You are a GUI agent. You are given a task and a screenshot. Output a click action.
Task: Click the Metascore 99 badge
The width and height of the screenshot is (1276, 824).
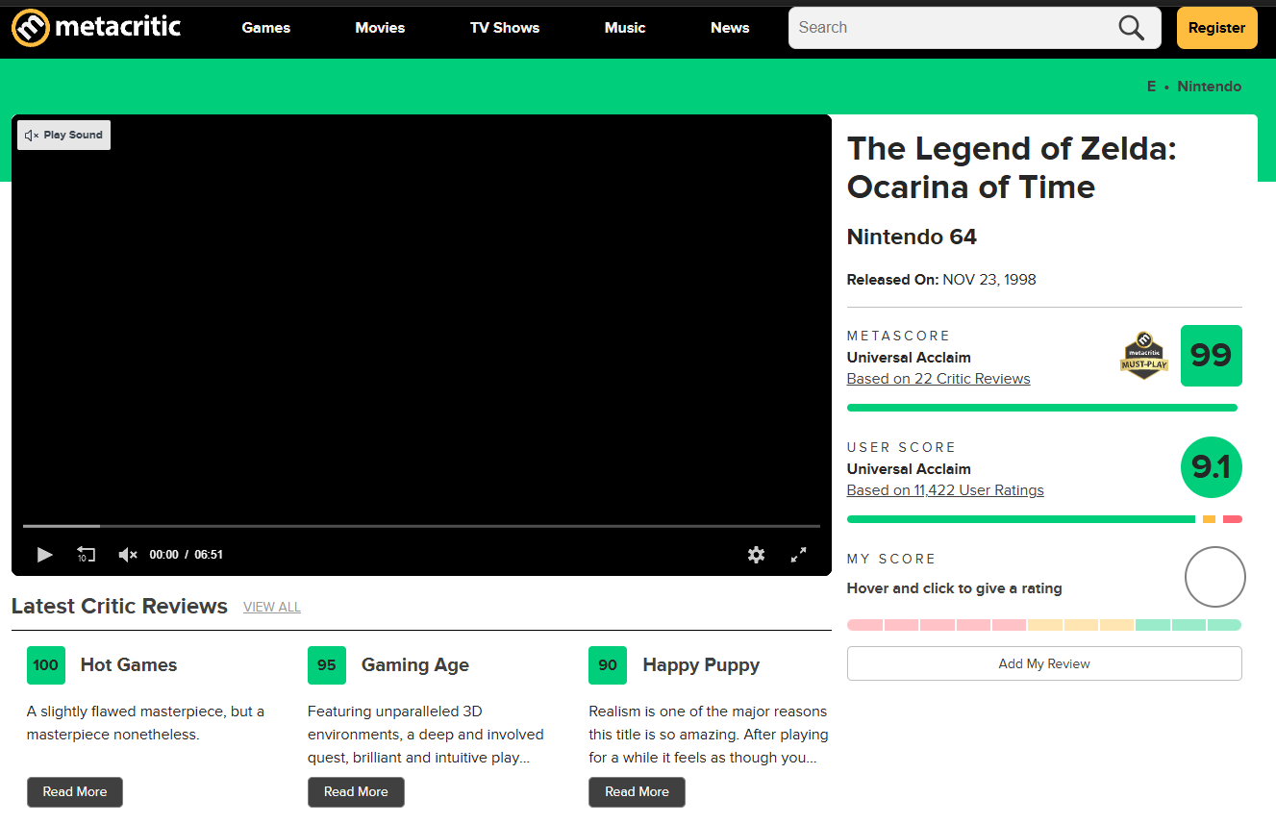(1212, 356)
